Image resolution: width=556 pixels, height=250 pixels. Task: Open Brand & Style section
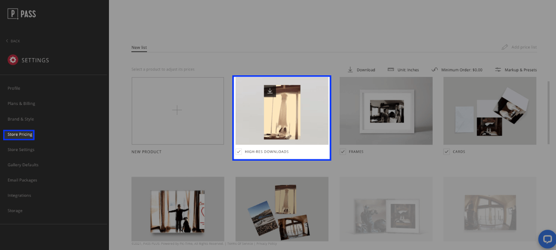click(x=21, y=119)
